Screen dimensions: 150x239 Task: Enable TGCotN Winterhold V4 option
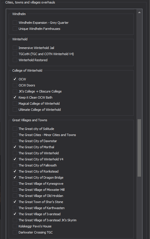(x=15, y=54)
